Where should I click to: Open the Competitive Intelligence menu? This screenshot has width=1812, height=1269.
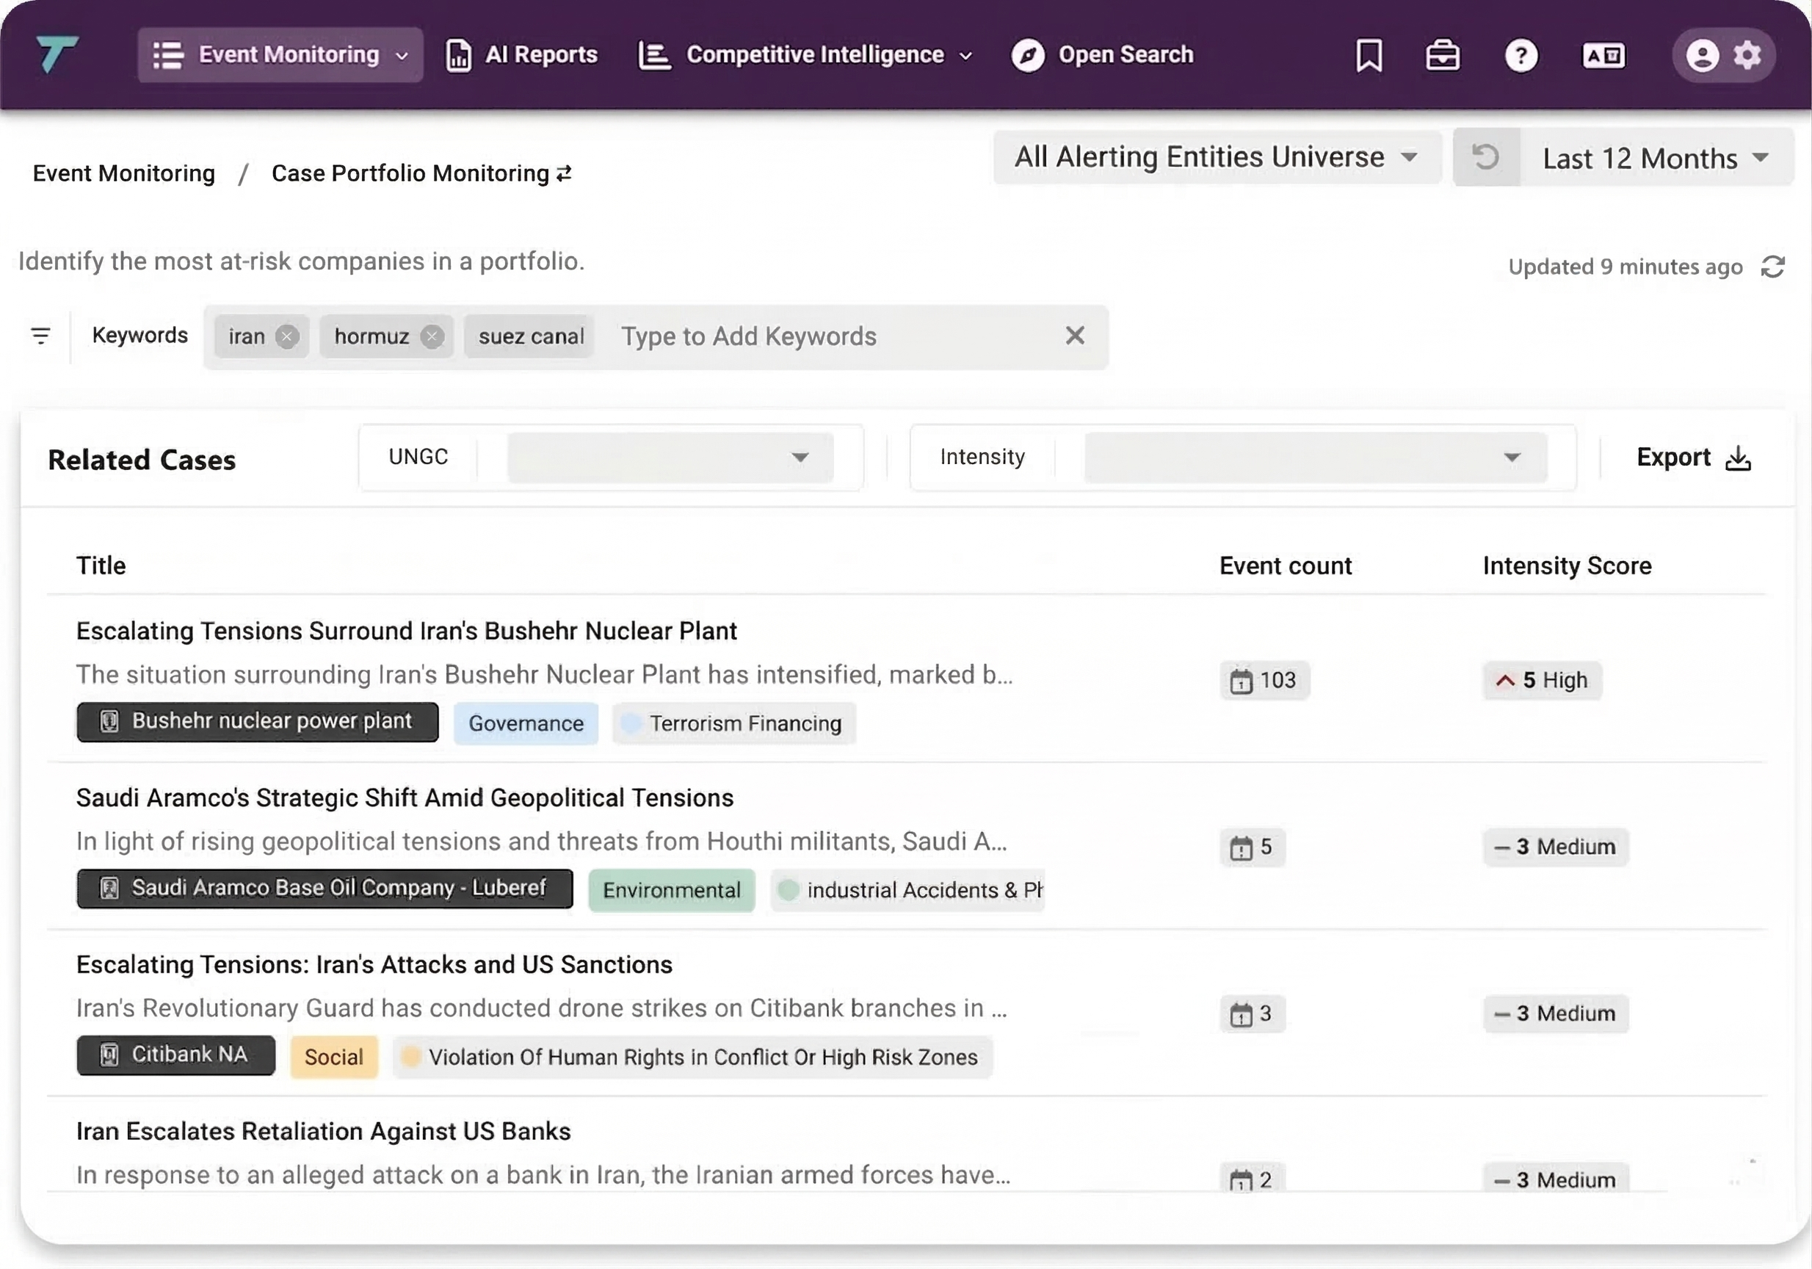tap(805, 54)
